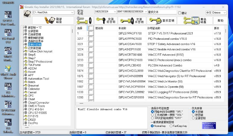This screenshot has height=136, width=233.
Task: Click find key button (查找密钥)
Action: pyautogui.click(x=162, y=21)
